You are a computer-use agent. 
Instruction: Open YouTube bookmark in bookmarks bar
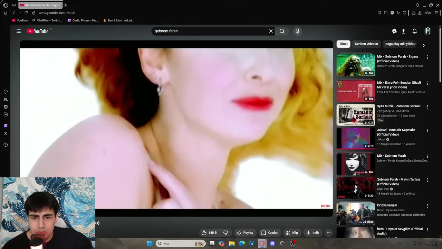coord(20,20)
